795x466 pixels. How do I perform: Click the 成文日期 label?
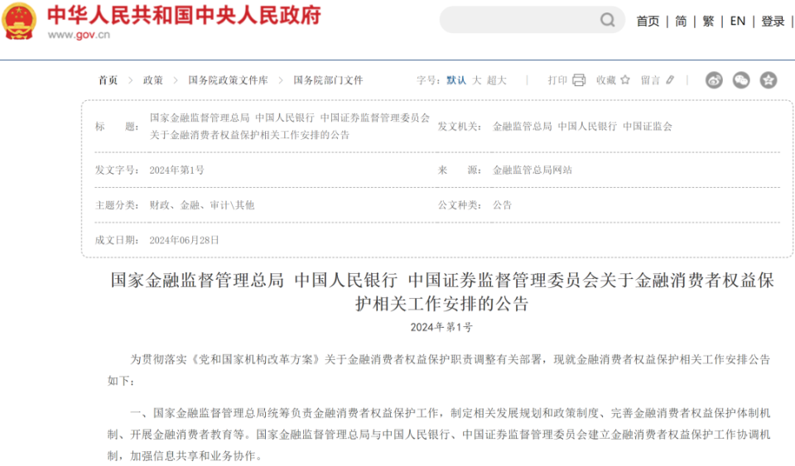point(117,240)
